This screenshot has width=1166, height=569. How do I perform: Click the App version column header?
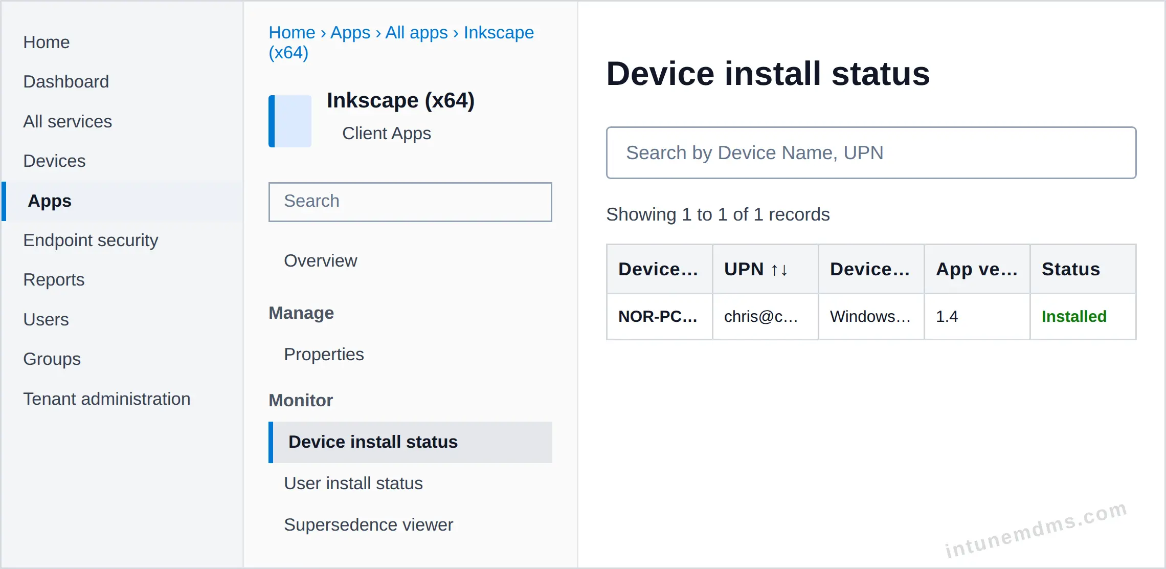(977, 269)
